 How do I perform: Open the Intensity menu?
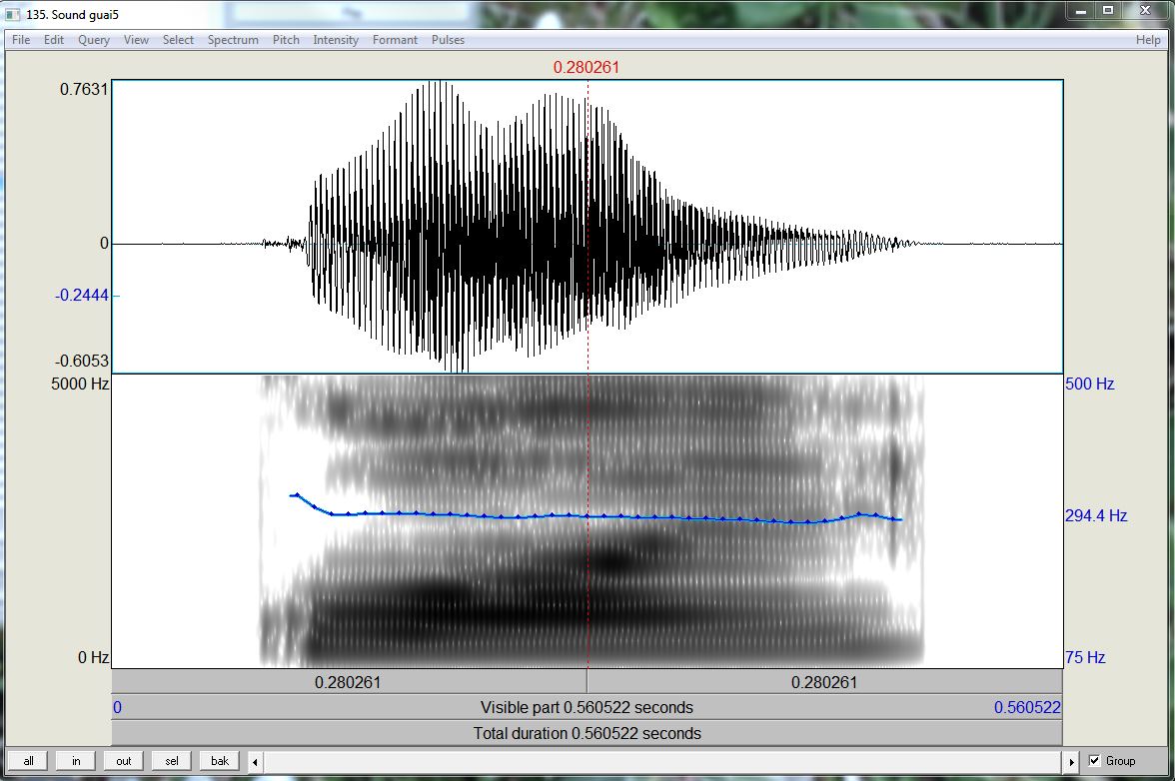pos(335,40)
